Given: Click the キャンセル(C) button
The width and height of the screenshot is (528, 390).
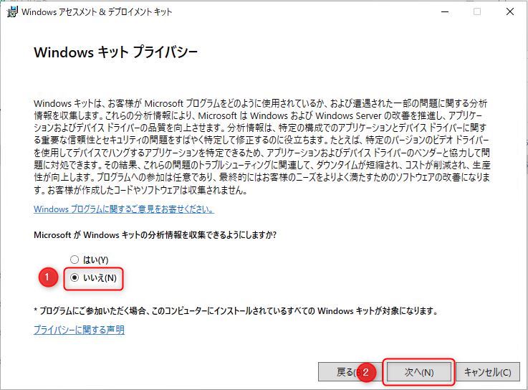Looking at the screenshot, I should pos(488,372).
